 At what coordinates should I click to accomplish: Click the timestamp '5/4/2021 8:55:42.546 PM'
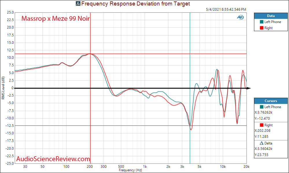[226, 9]
